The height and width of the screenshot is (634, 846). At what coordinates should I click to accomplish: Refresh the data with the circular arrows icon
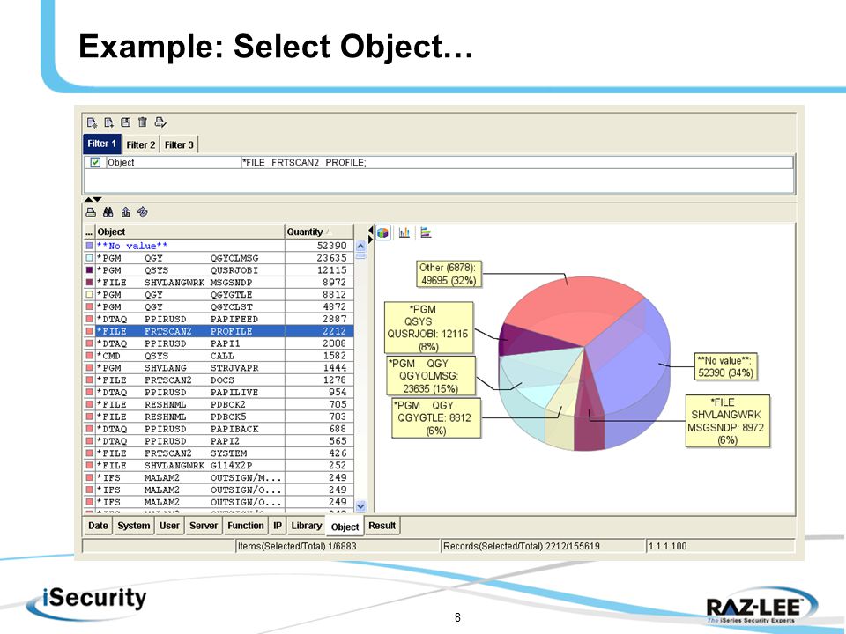point(143,212)
